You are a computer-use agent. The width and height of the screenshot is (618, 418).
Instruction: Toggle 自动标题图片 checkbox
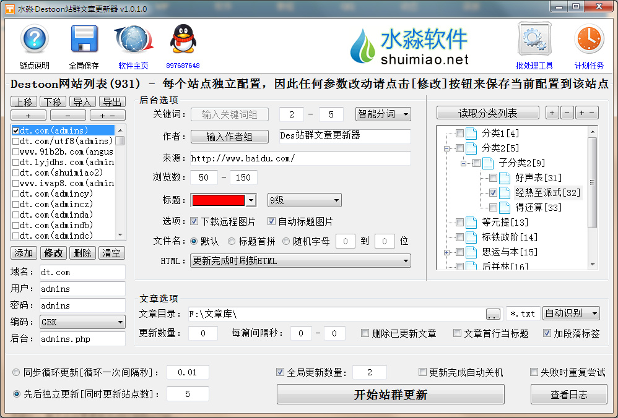(271, 221)
